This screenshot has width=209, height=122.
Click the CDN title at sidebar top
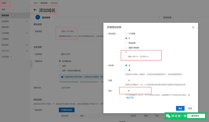(4, 3)
